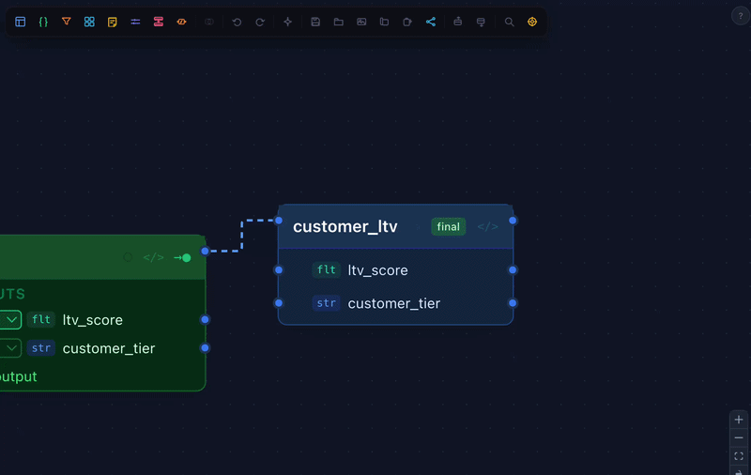Click right port of customer_ltv customer_tier row
The image size is (751, 475).
(x=513, y=303)
